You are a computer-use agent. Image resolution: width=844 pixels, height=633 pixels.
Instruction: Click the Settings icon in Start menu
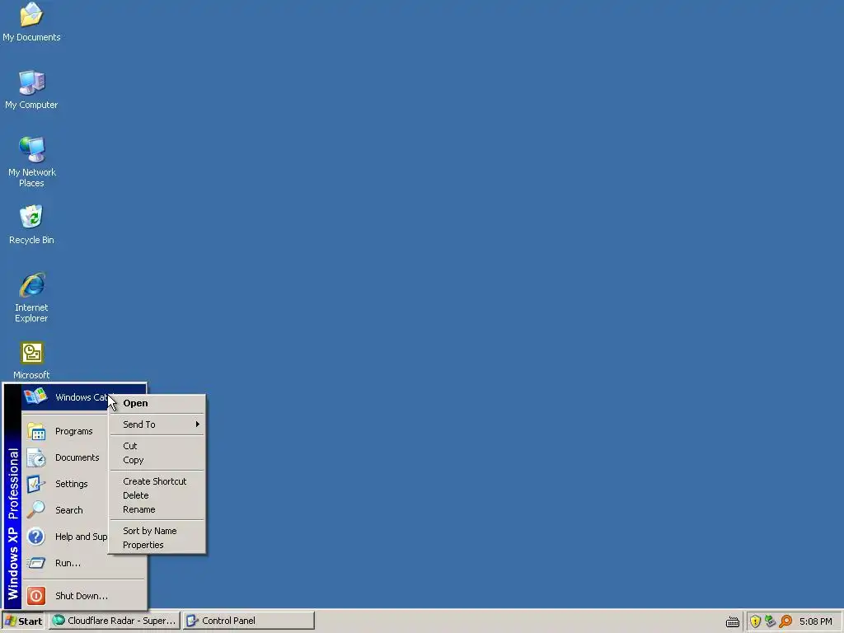(x=36, y=484)
